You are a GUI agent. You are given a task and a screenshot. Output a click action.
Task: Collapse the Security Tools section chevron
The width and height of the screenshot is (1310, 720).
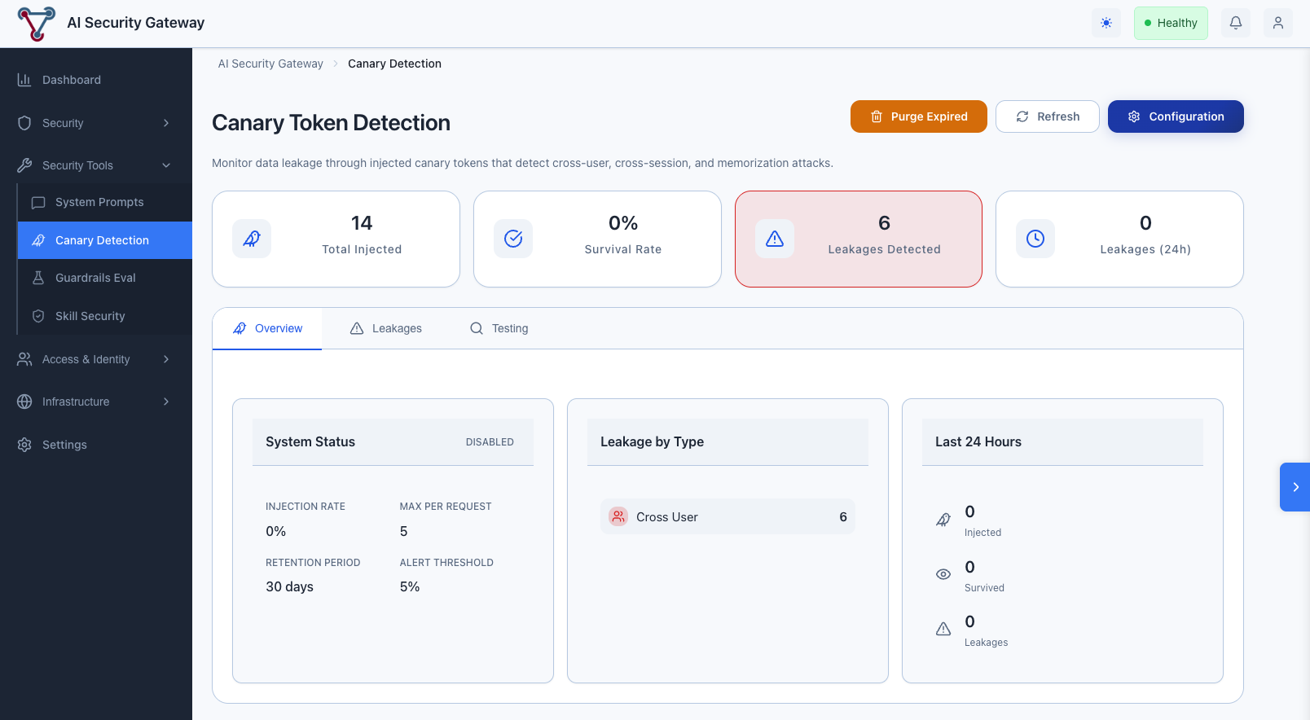pyautogui.click(x=166, y=165)
